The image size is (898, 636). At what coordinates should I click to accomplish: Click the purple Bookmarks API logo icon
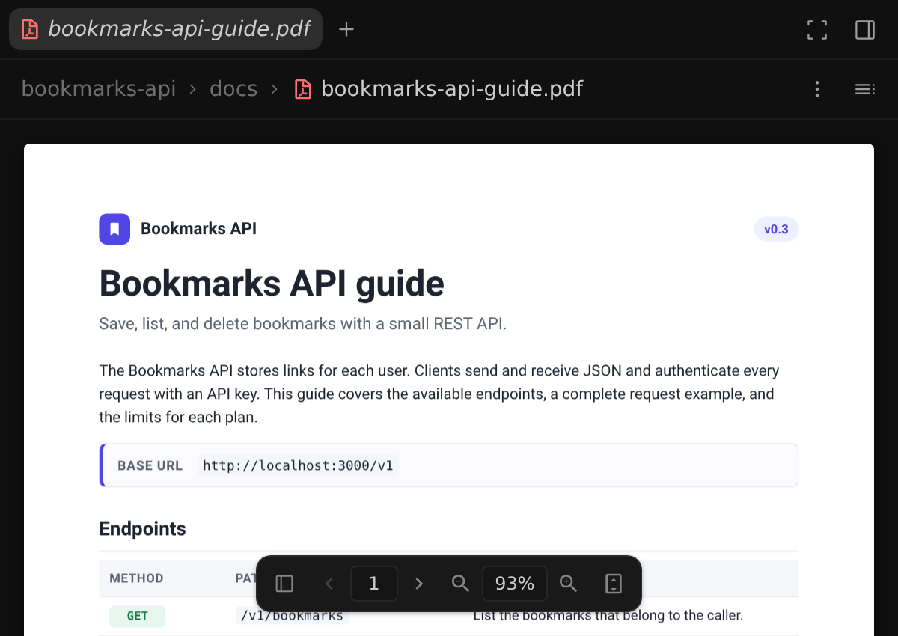114,229
